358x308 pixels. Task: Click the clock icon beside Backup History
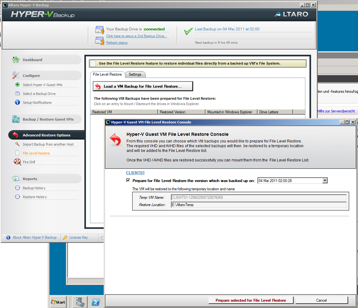[17, 188]
